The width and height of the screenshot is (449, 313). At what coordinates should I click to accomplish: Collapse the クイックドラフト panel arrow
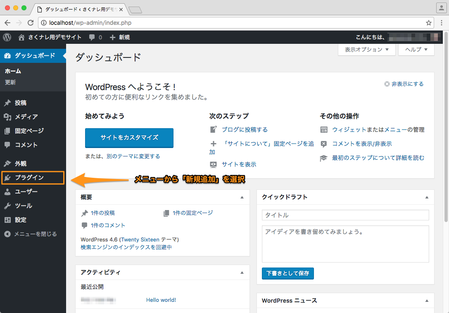click(x=427, y=197)
